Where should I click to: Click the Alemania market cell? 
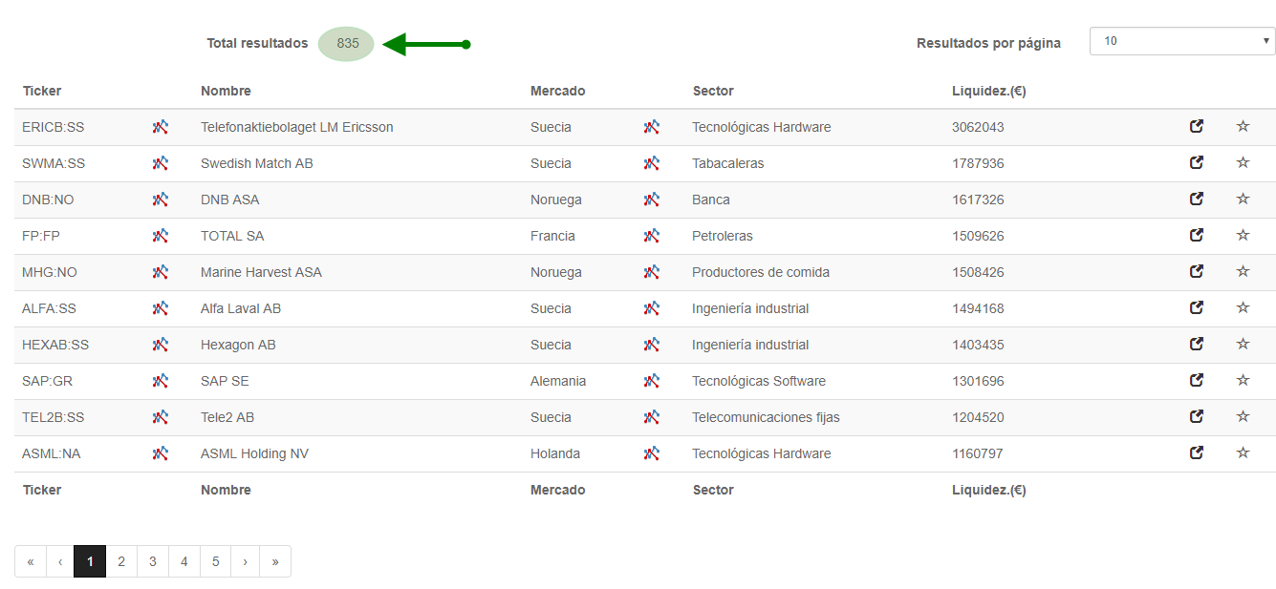558,381
